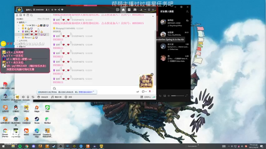Open the user profile icon in the friends activity panel
This screenshot has height=149, width=266.
tap(187, 12)
